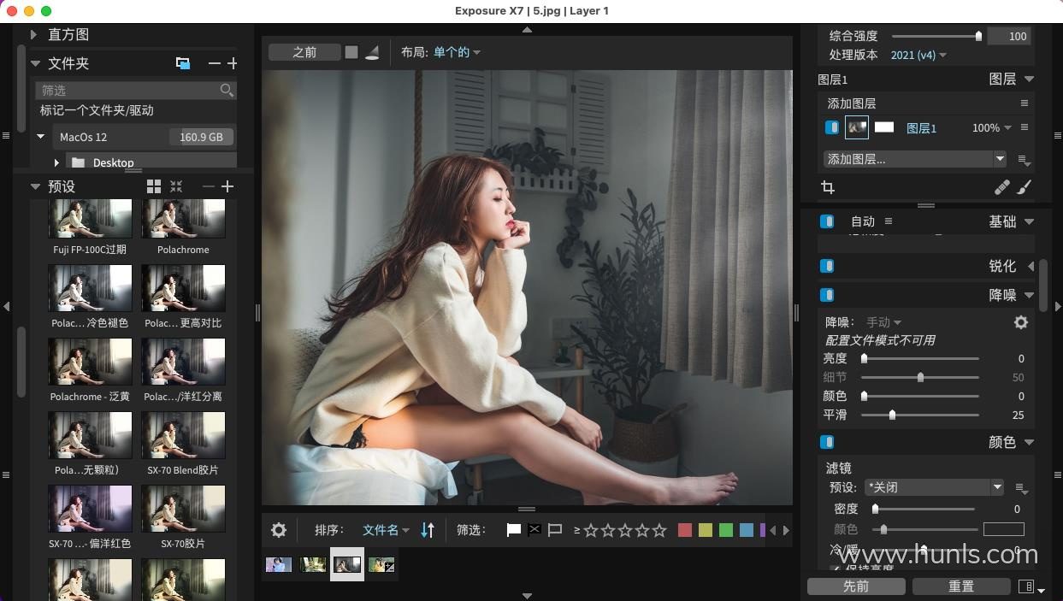Open the 自动 basic options menu icon
Screen dimensions: 1063x601
click(x=889, y=221)
